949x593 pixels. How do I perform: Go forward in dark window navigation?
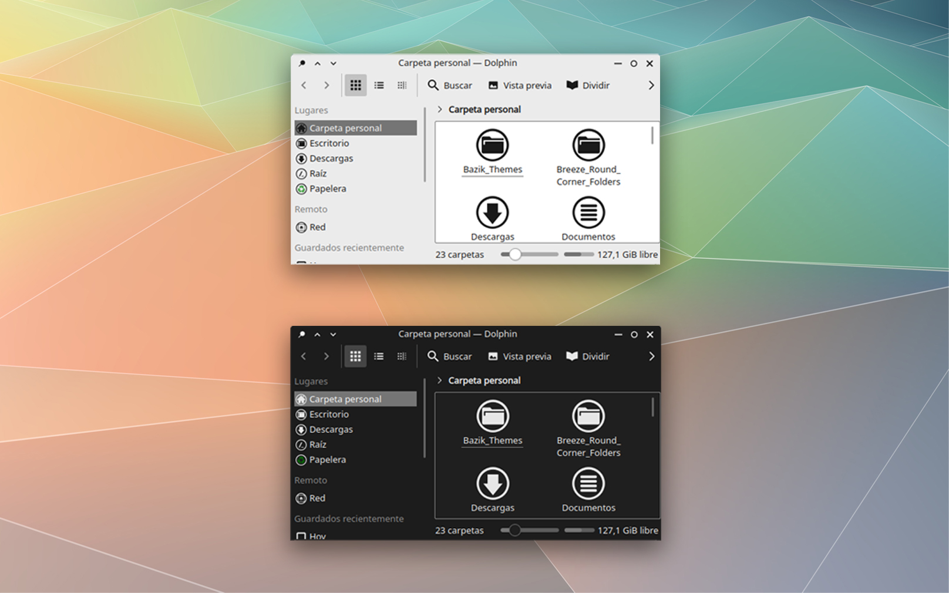click(326, 356)
